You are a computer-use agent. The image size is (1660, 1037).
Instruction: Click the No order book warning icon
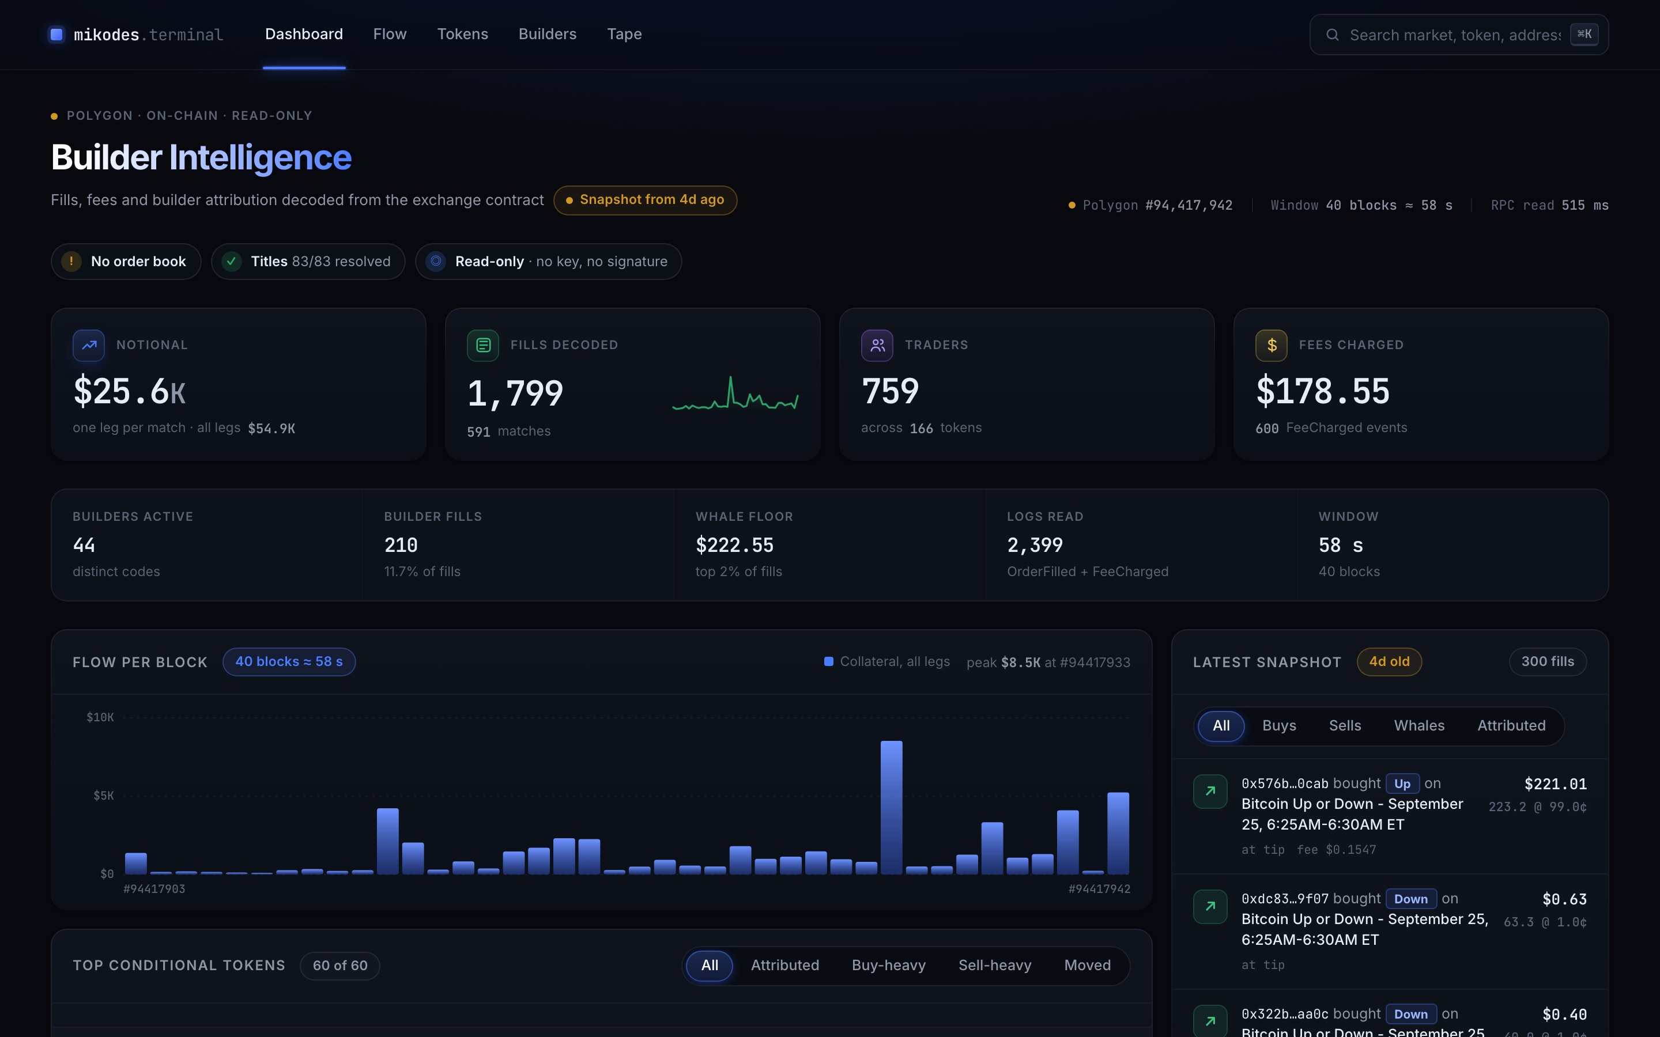71,262
